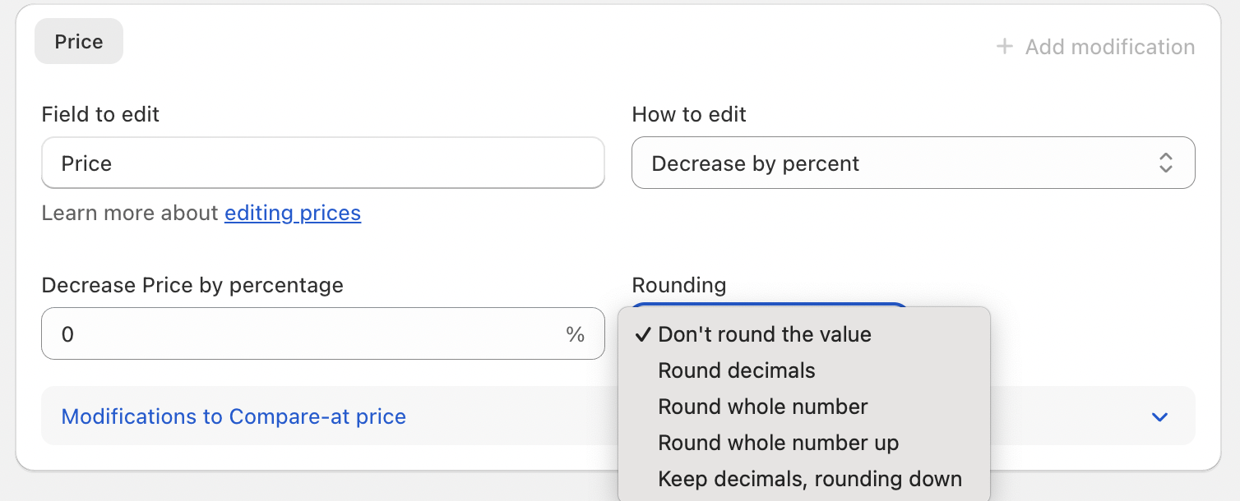1240x501 pixels.
Task: Click the Add modification text button
Action: 1109,47
